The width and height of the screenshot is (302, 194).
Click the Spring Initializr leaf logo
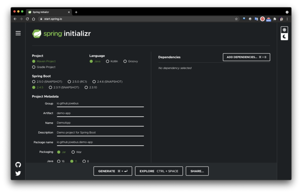pyautogui.click(x=37, y=34)
